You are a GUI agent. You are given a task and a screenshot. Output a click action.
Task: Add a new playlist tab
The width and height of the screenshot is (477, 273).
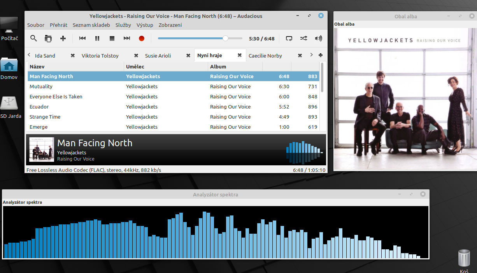(321, 55)
